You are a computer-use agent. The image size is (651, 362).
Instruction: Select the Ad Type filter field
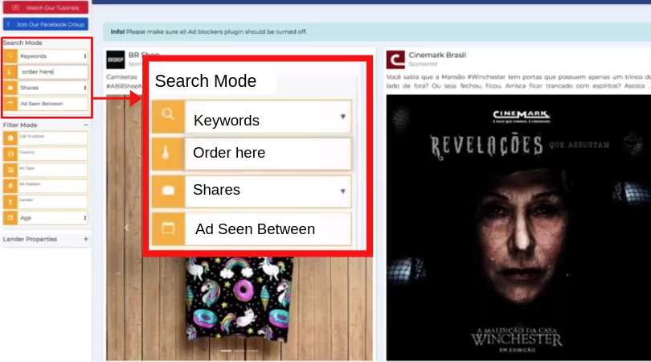click(53, 170)
